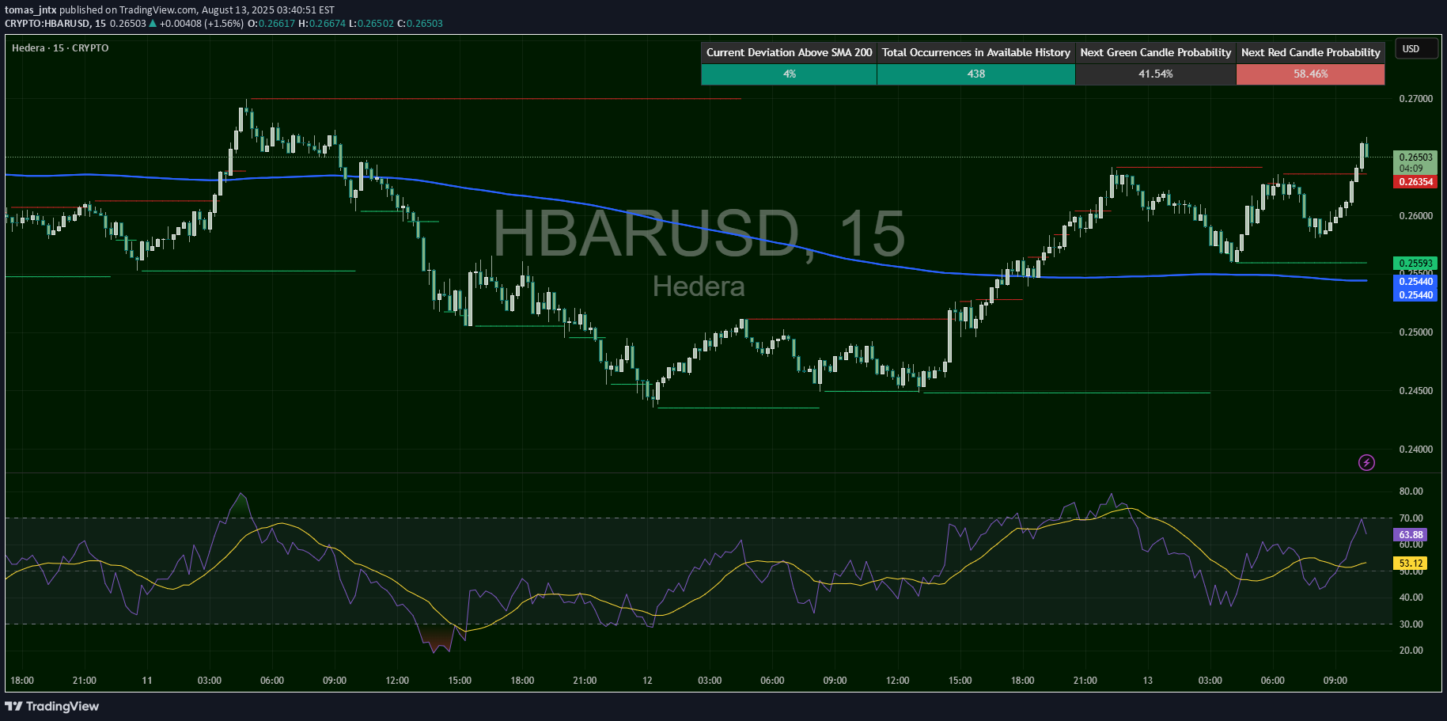Click the '+0.00408 (+1.56%)' change value

(x=202, y=24)
